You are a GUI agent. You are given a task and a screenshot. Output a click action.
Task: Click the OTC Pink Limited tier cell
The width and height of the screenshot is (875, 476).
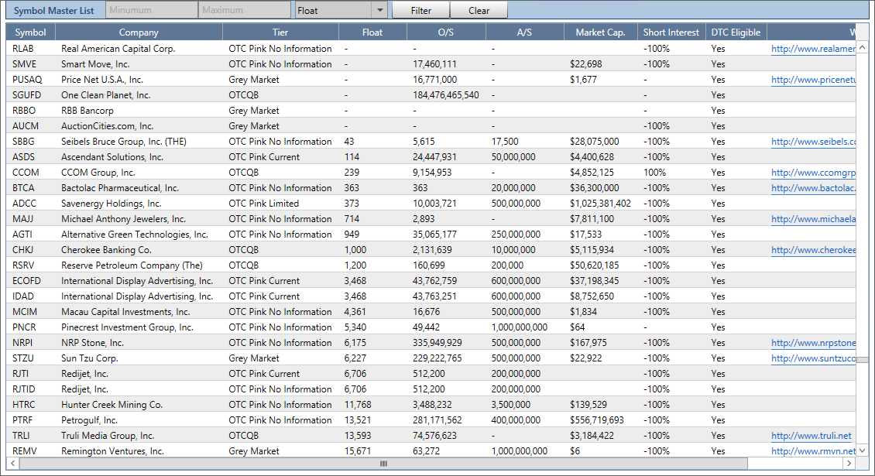tap(264, 204)
